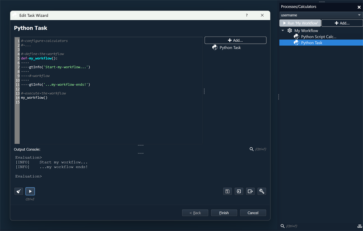
Task: Click the import script icon
Action: tap(239, 191)
